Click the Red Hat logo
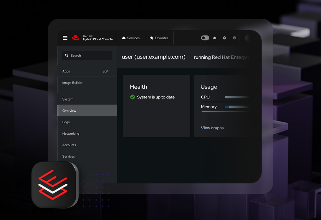Screen dimensions: 321x220 point(76,38)
